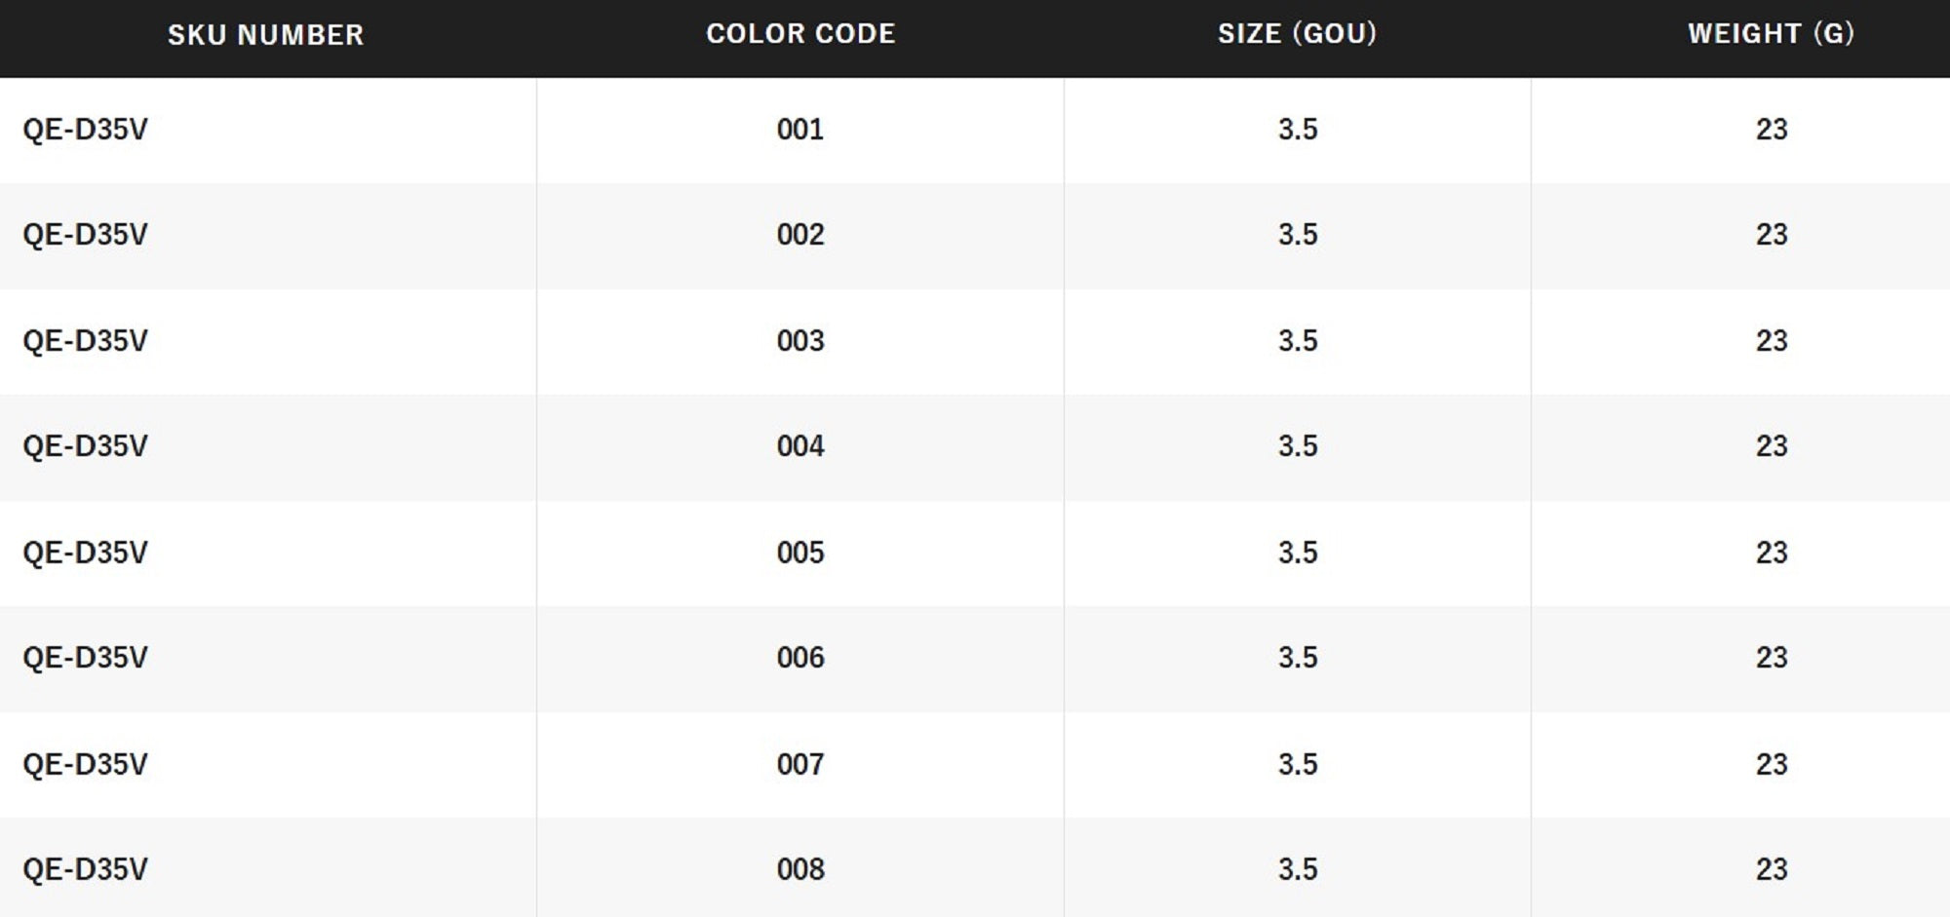Click the weight 23 value in the 005 row
Viewport: 1950px width, 917px height.
coord(1772,553)
